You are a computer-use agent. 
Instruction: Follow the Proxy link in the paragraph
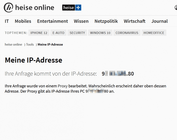tap(63, 86)
